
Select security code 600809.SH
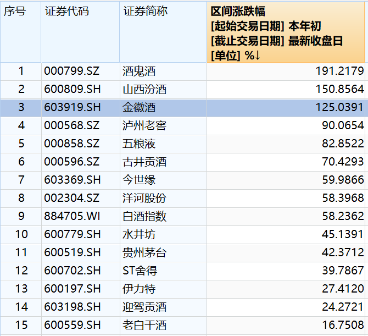pos(73,89)
